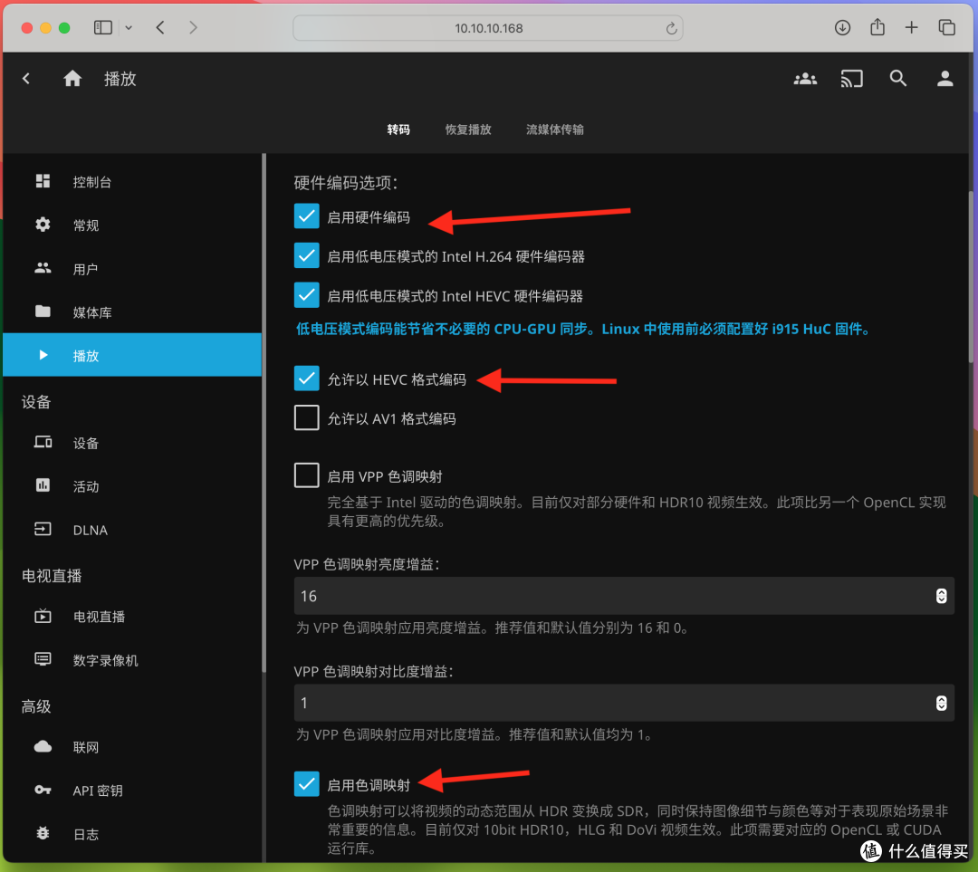Open API 密钥 page

[132, 791]
